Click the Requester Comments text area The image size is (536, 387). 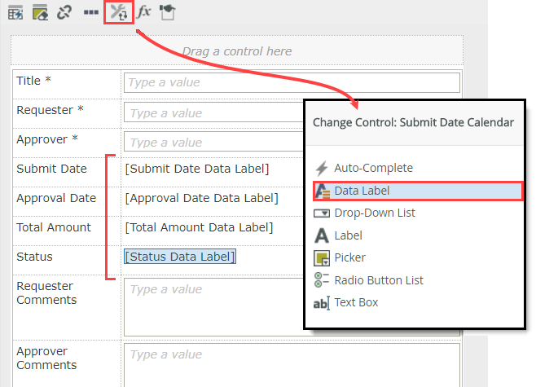(213, 307)
